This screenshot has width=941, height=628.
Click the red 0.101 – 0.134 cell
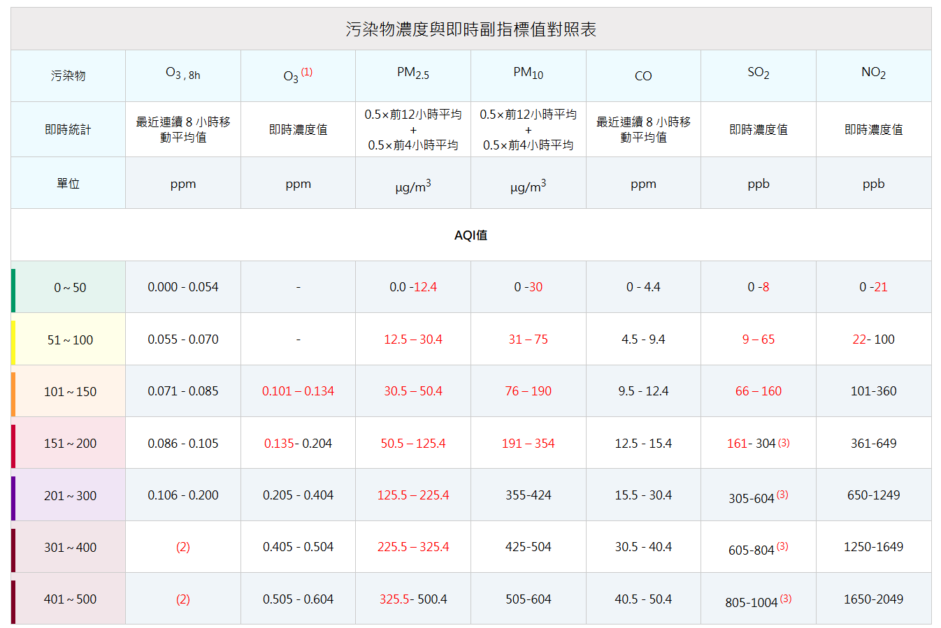tap(298, 390)
